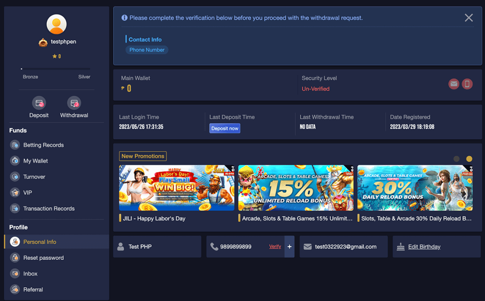The image size is (485, 301).
Task: Click the Phone Number tag
Action: pos(147,50)
